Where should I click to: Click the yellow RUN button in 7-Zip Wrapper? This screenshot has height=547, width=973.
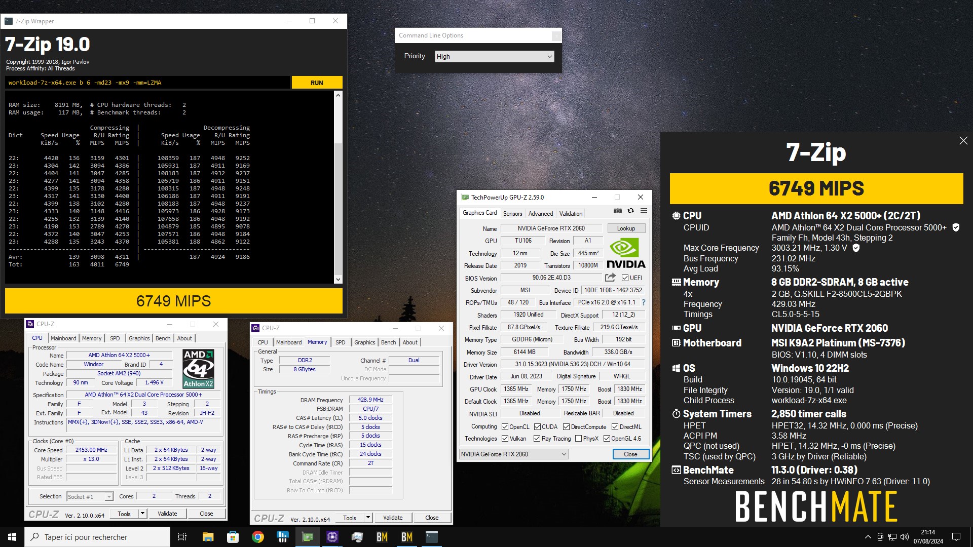[317, 83]
